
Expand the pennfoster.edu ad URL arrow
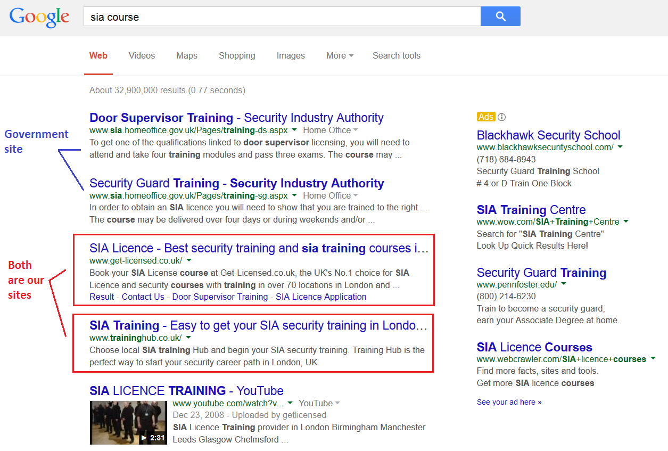(x=564, y=285)
